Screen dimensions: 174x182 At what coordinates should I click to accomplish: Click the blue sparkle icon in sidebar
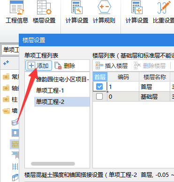6,63
